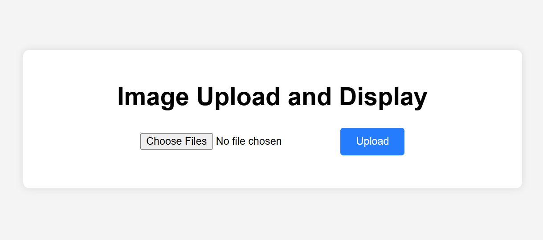This screenshot has width=543, height=240.
Task: Select the "No file chosen" label
Action: tap(249, 141)
